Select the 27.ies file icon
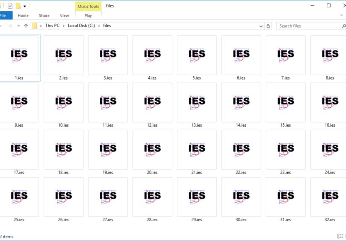This screenshot has height=241, width=346. [x=108, y=197]
